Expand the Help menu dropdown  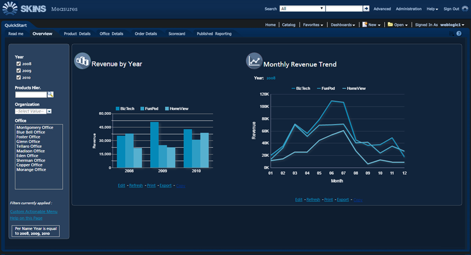click(x=432, y=9)
